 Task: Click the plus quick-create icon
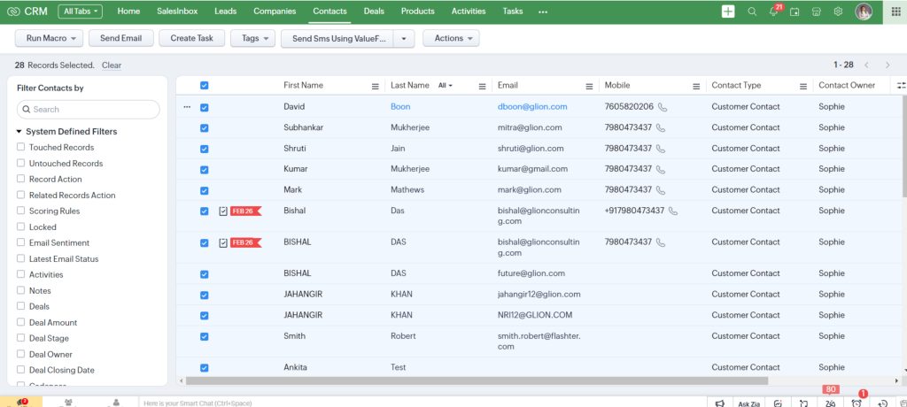(x=728, y=12)
